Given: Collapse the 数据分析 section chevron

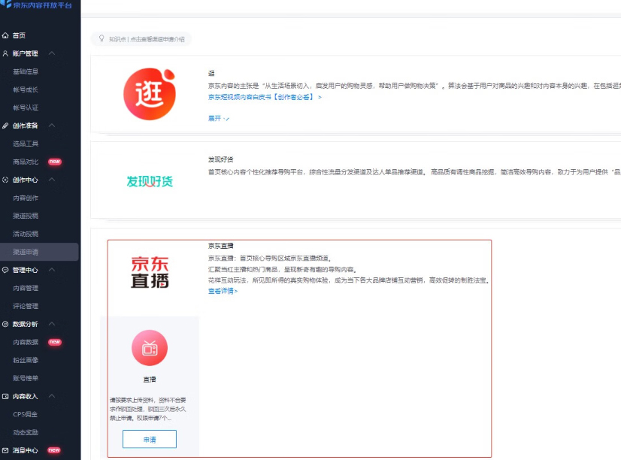Looking at the screenshot, I should 50,324.
